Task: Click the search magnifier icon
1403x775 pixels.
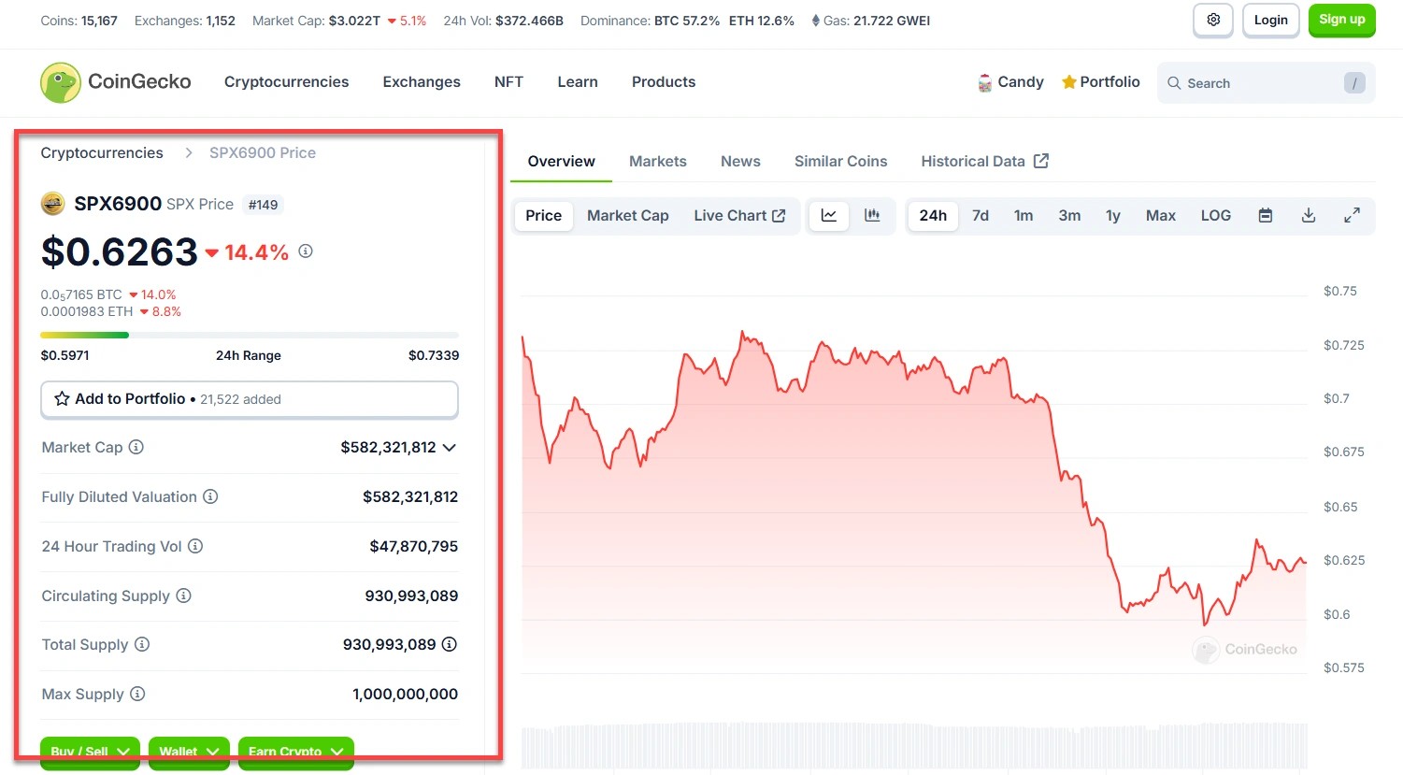Action: tap(1174, 83)
